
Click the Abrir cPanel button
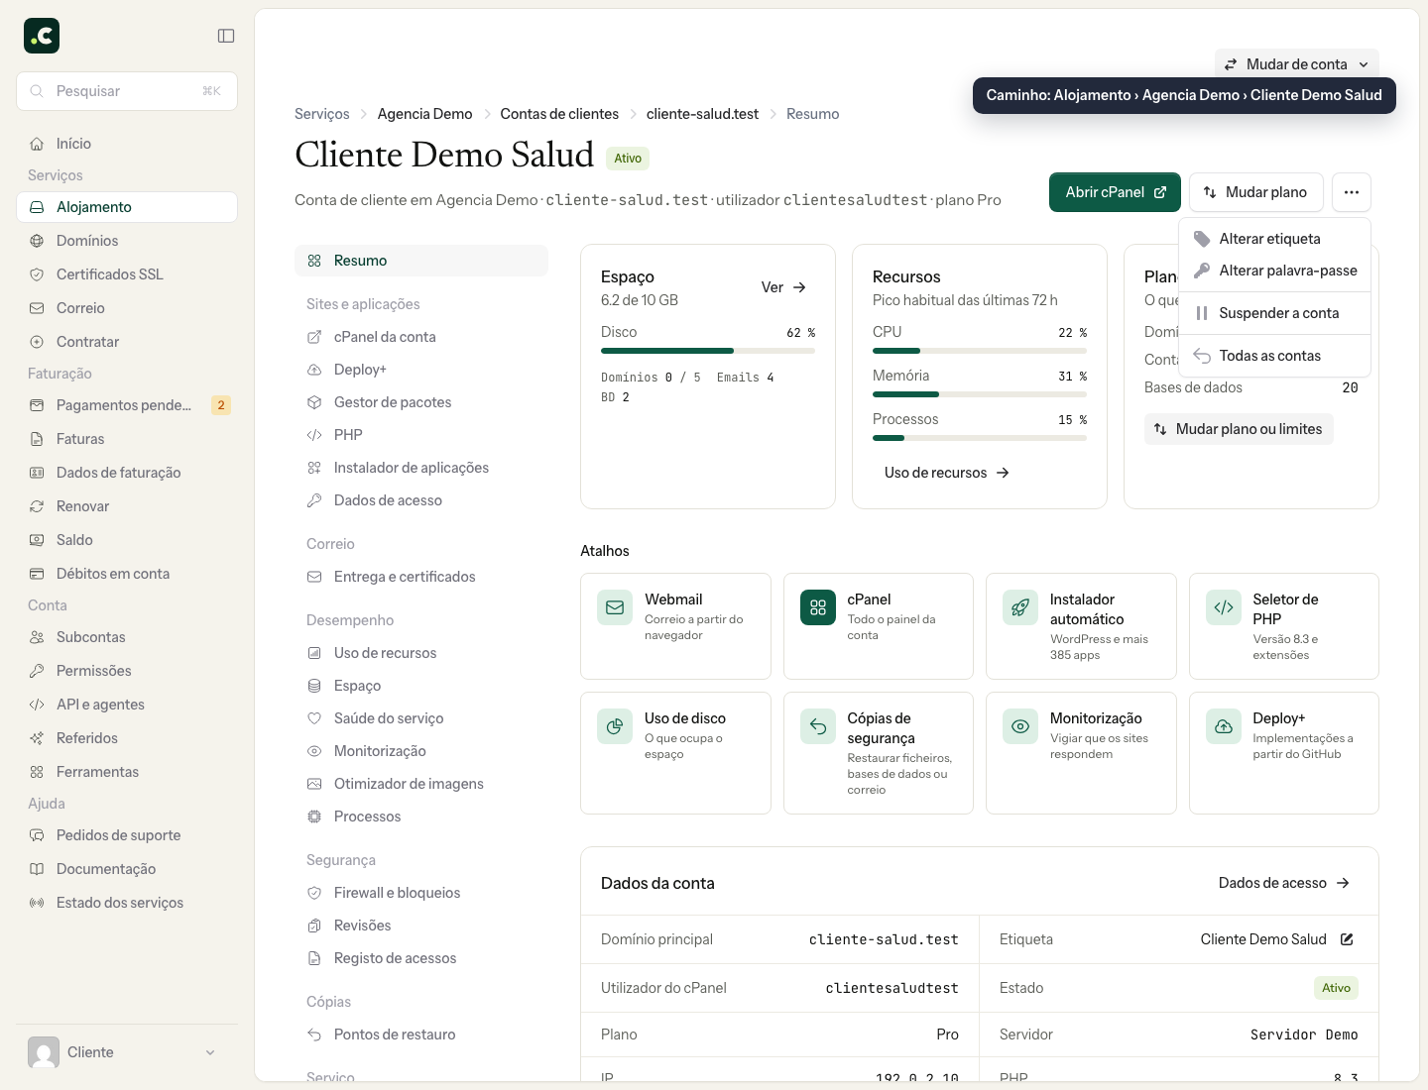click(1115, 192)
